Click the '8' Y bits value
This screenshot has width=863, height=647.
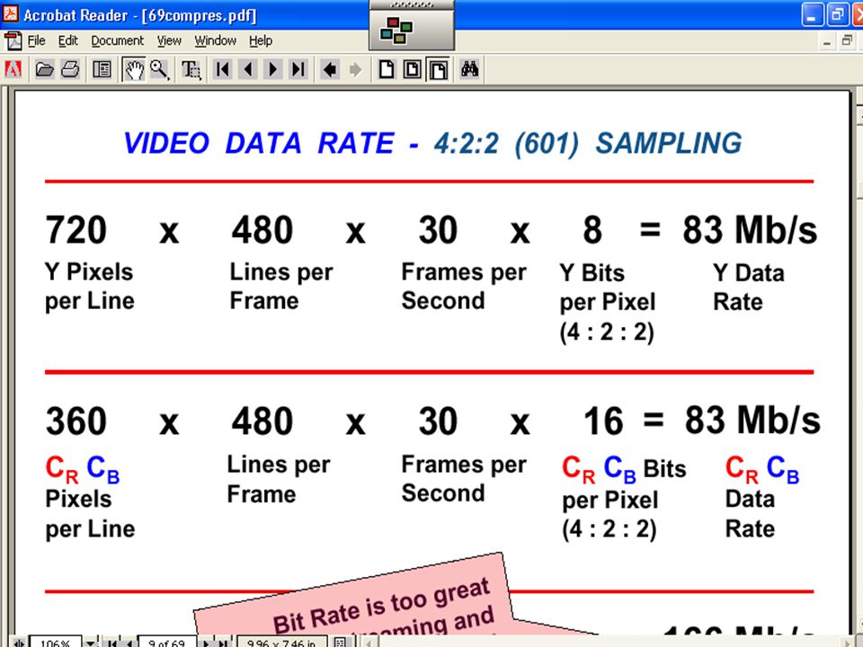pyautogui.click(x=592, y=230)
